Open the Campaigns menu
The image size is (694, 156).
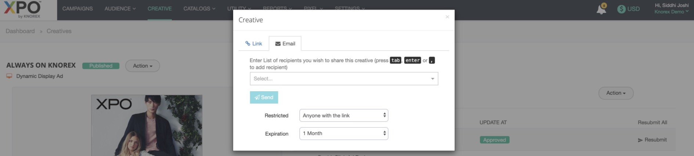click(x=77, y=8)
